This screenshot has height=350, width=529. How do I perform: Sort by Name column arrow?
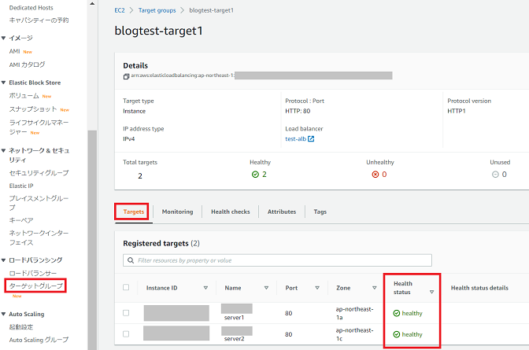coord(267,288)
